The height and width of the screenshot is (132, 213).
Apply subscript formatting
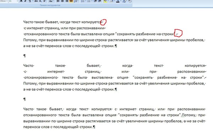40,1
